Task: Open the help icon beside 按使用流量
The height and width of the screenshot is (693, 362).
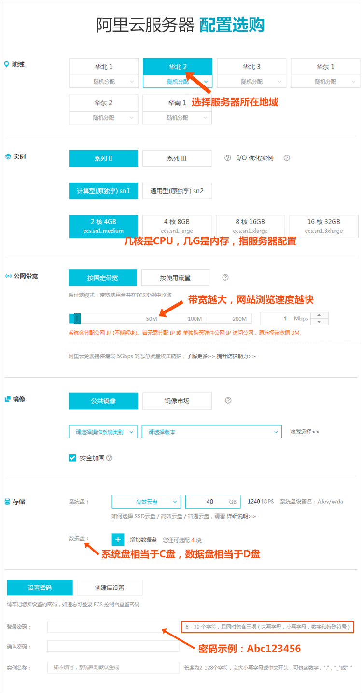Action: (225, 278)
